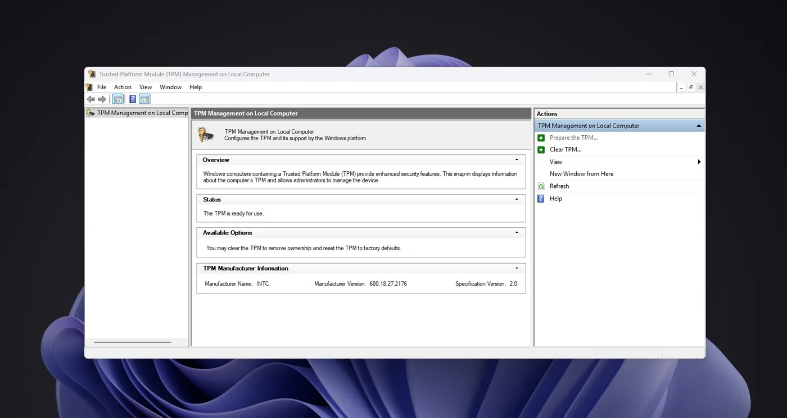The width and height of the screenshot is (787, 418).
Task: Minimize the inner console child window
Action: click(681, 88)
